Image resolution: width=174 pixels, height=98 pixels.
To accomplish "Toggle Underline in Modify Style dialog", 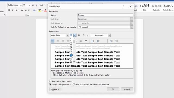I will coord(88,35).
